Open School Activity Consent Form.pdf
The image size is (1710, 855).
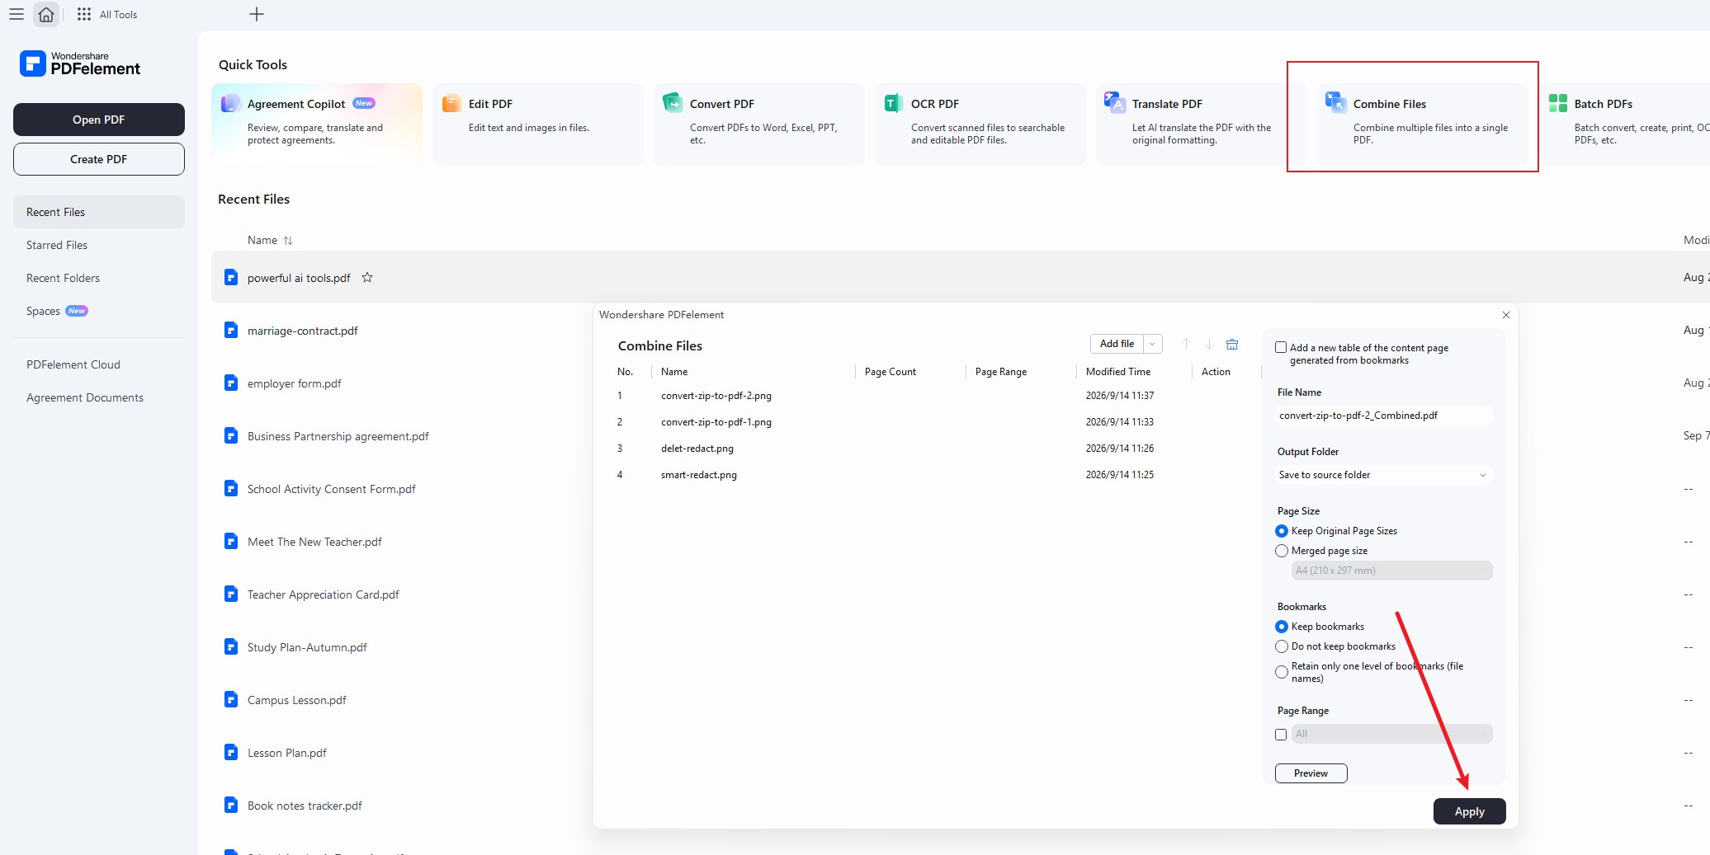point(331,489)
